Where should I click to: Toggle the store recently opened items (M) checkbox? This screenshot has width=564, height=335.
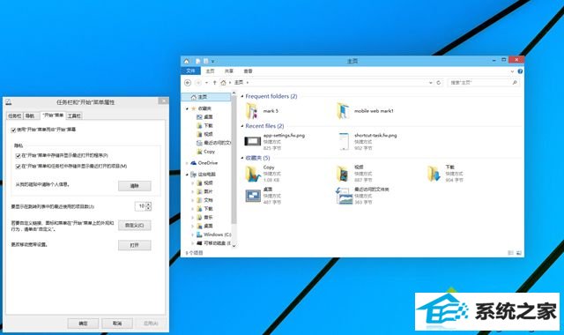[18, 167]
